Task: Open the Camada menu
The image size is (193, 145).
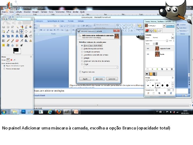Action: 44,12
